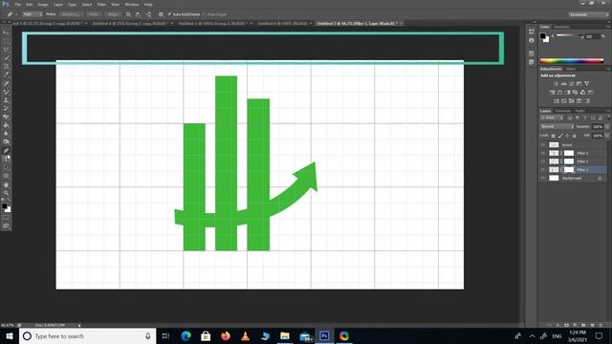Screen dimensions: 612x344
Task: Select the Crop tool
Action: [6, 66]
